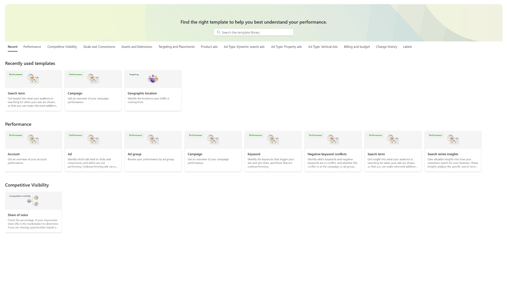507x285 pixels.
Task: Open the Goals and Conversions tab
Action: point(99,47)
